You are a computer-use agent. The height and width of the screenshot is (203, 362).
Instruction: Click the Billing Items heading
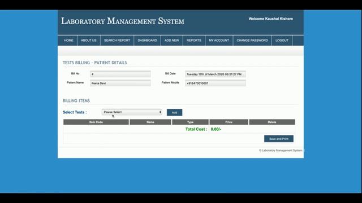coord(76,100)
